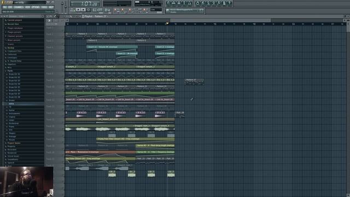The height and width of the screenshot is (197, 350).
Task: Open the TOOLS menu
Action: [x=44, y=7]
